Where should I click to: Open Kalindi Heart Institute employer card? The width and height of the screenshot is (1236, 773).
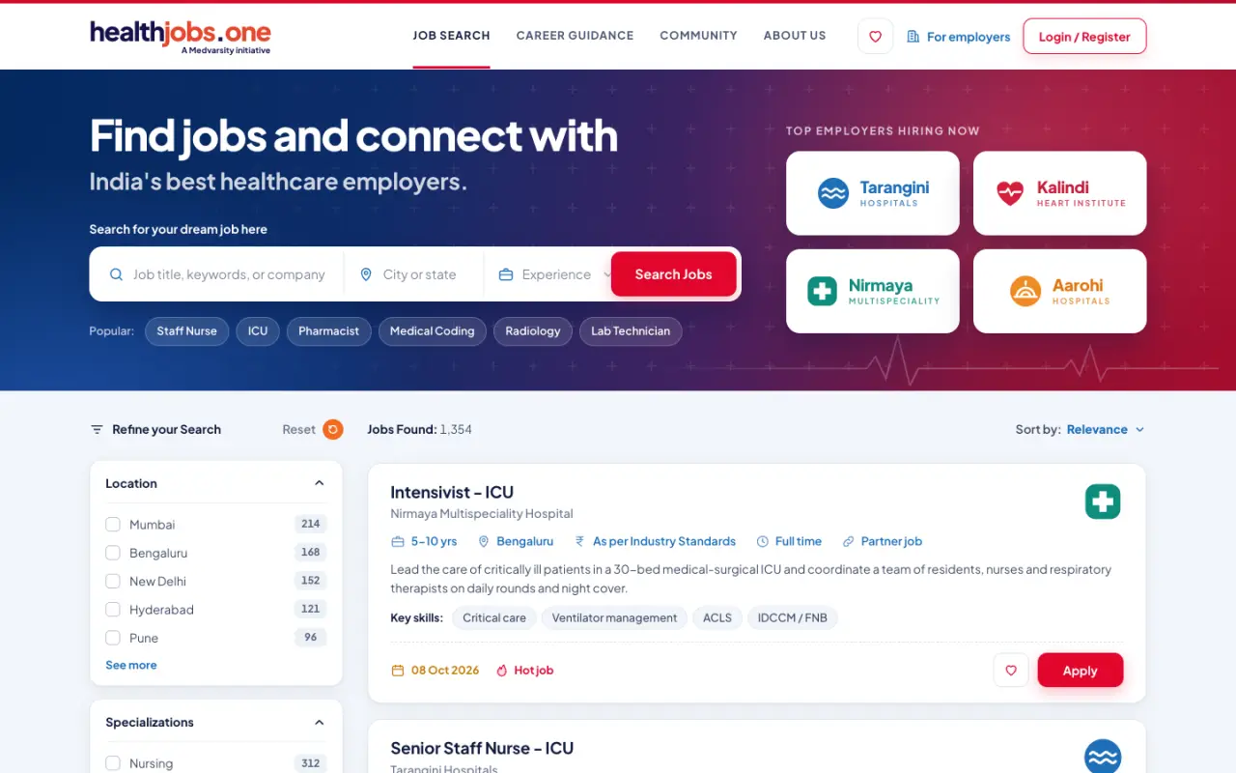[x=1060, y=193]
